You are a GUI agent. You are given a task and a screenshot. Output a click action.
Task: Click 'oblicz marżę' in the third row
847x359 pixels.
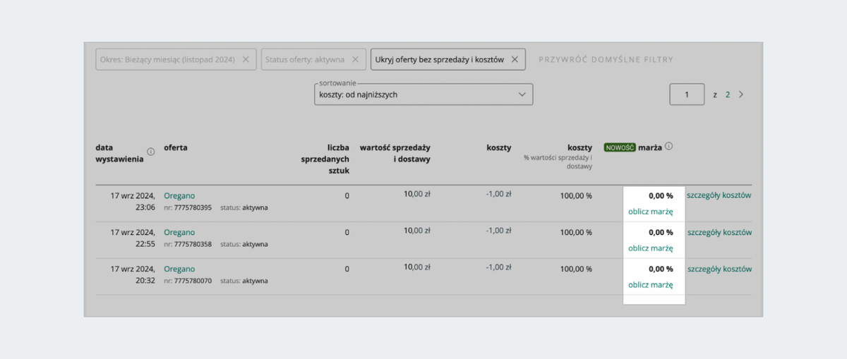click(651, 284)
